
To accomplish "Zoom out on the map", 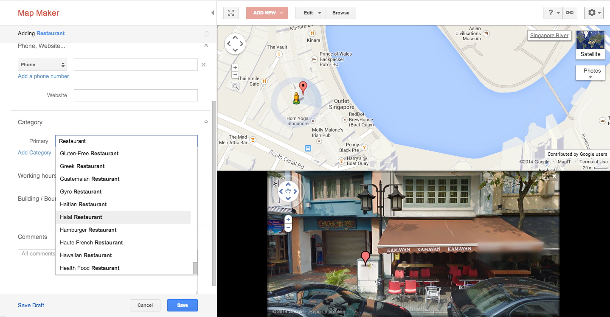I will 235,75.
